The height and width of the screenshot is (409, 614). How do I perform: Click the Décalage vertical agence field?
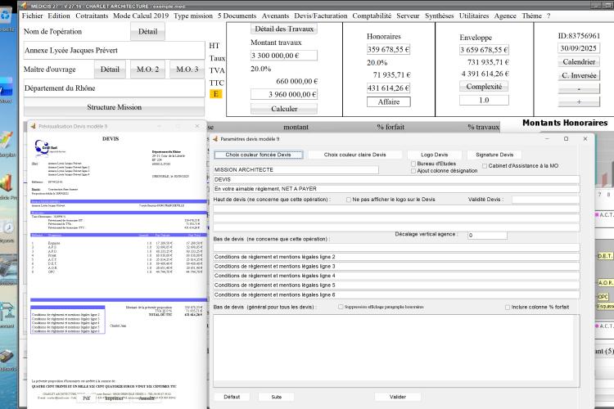(x=487, y=236)
